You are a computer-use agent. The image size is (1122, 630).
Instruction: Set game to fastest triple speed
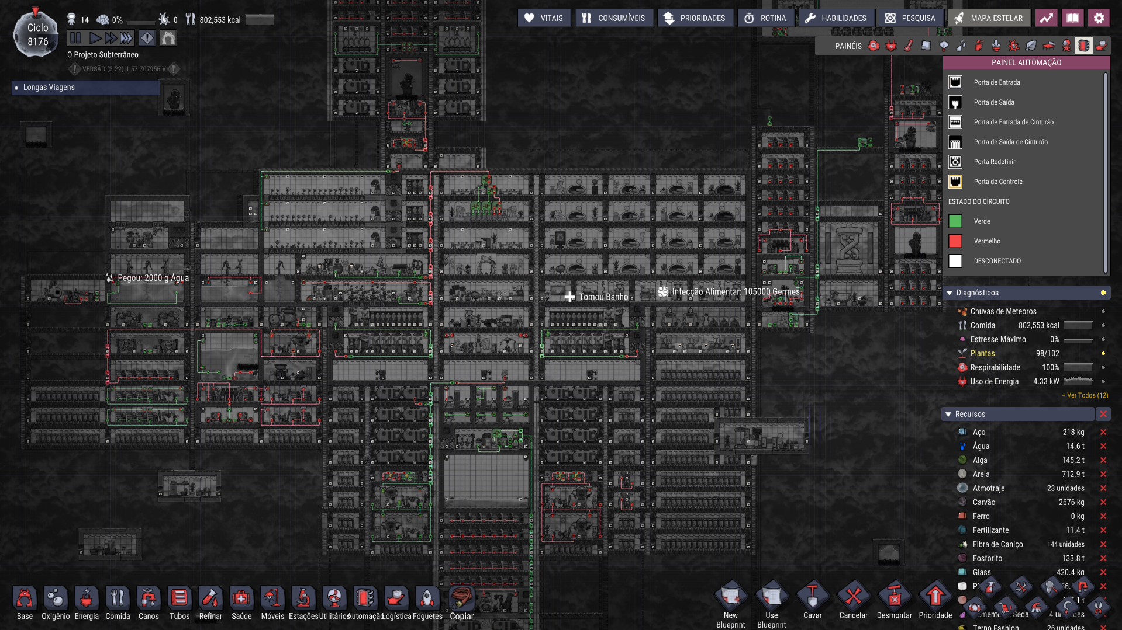[126, 38]
